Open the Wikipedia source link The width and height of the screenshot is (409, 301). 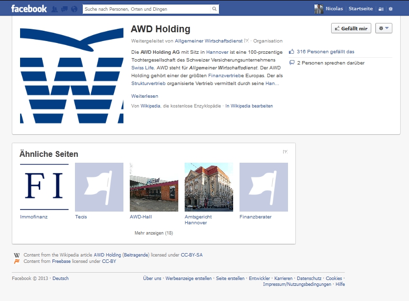point(150,106)
